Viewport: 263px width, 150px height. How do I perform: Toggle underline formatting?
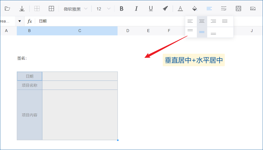(x=151, y=9)
